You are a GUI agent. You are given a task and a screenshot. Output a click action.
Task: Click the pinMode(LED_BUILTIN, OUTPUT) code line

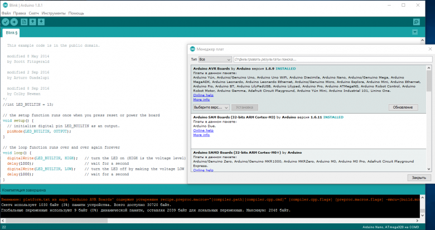(39, 131)
